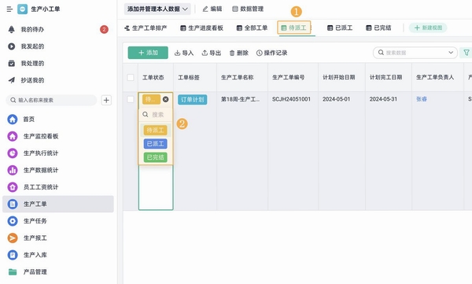The height and width of the screenshot is (284, 472).
Task: Add new item with sidebar plus button
Action: 106,100
